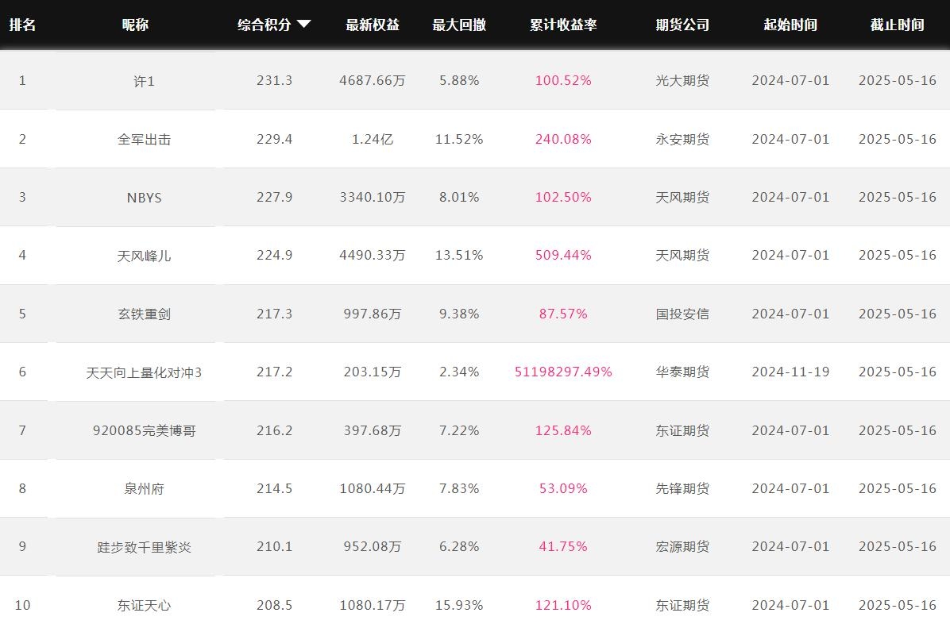Click the equity value 952.08万
This screenshot has width=950, height=632.
[373, 546]
